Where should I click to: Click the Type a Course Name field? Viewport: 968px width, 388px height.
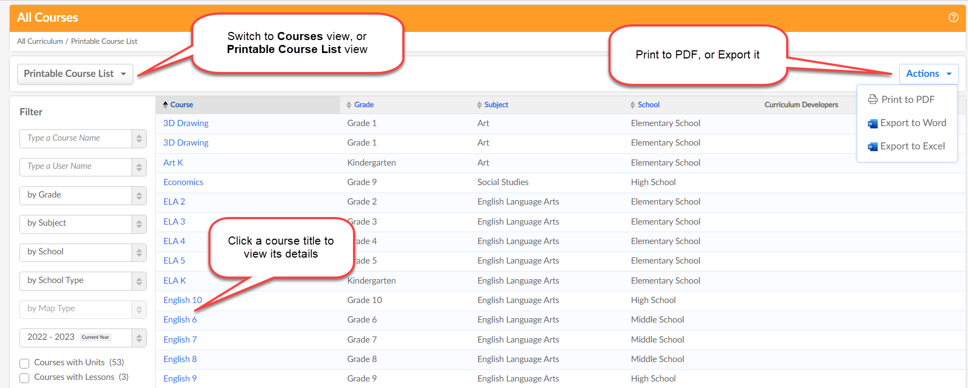76,139
